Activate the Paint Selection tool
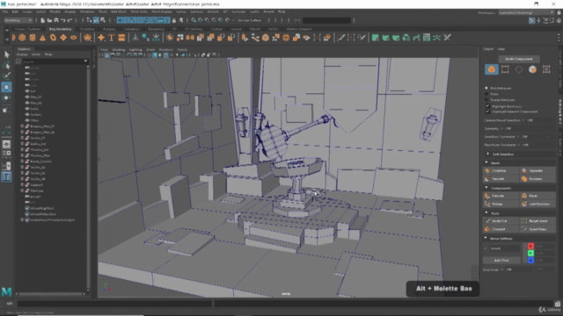This screenshot has width=563, height=316. 6,76
